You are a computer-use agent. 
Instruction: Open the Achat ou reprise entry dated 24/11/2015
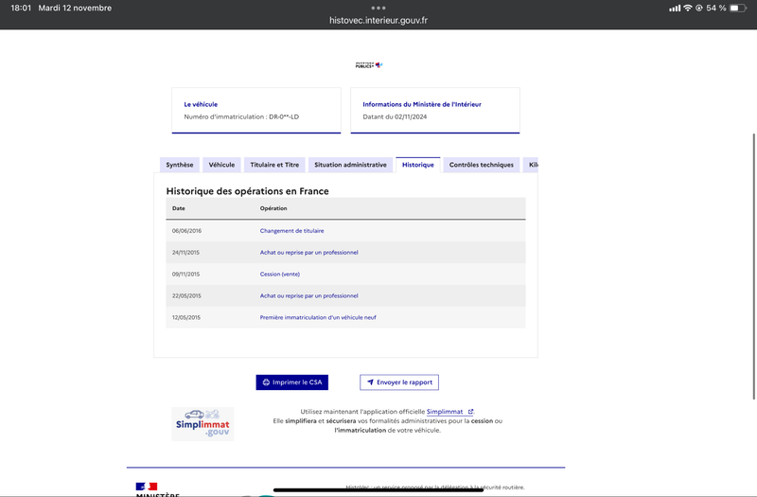[x=309, y=253]
